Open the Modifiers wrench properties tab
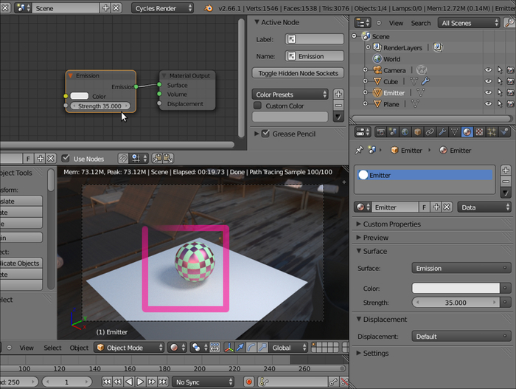 [442, 132]
